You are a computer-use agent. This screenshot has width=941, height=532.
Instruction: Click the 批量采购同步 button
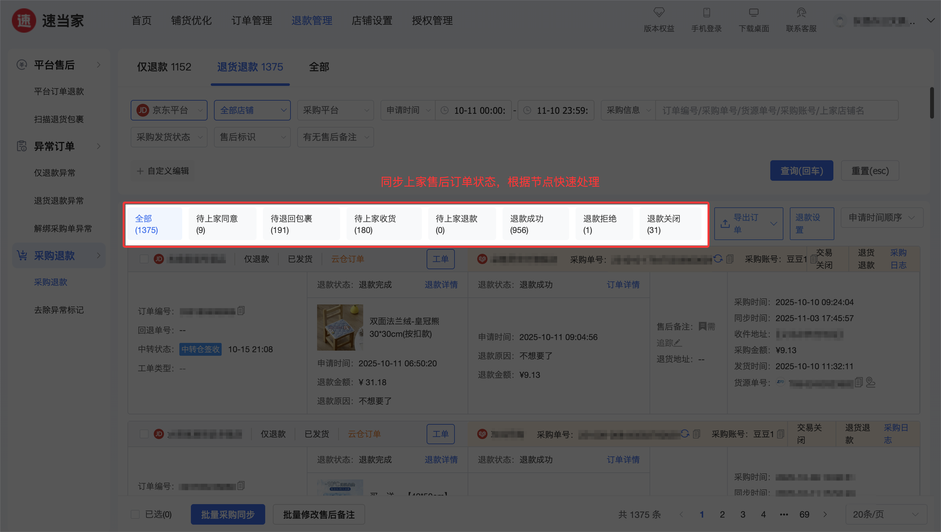click(x=228, y=514)
